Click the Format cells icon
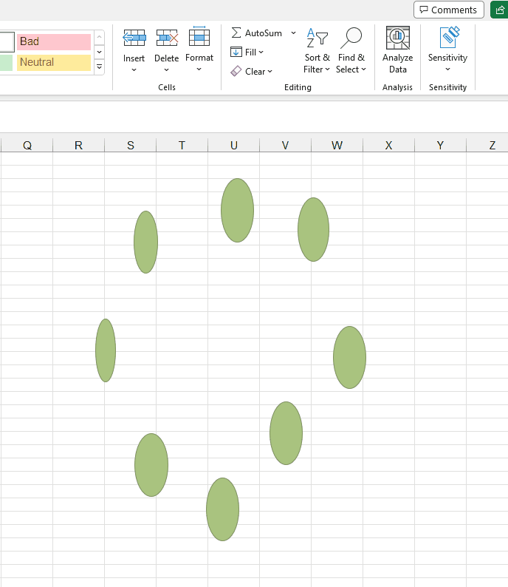Image resolution: width=508 pixels, height=587 pixels. tap(199, 38)
